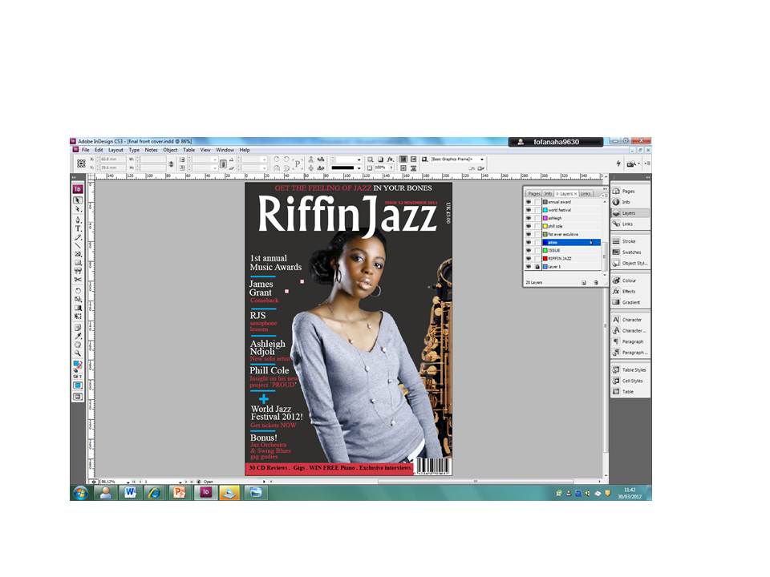The width and height of the screenshot is (770, 577).
Task: Click the create new layer icon
Action: pos(584,283)
